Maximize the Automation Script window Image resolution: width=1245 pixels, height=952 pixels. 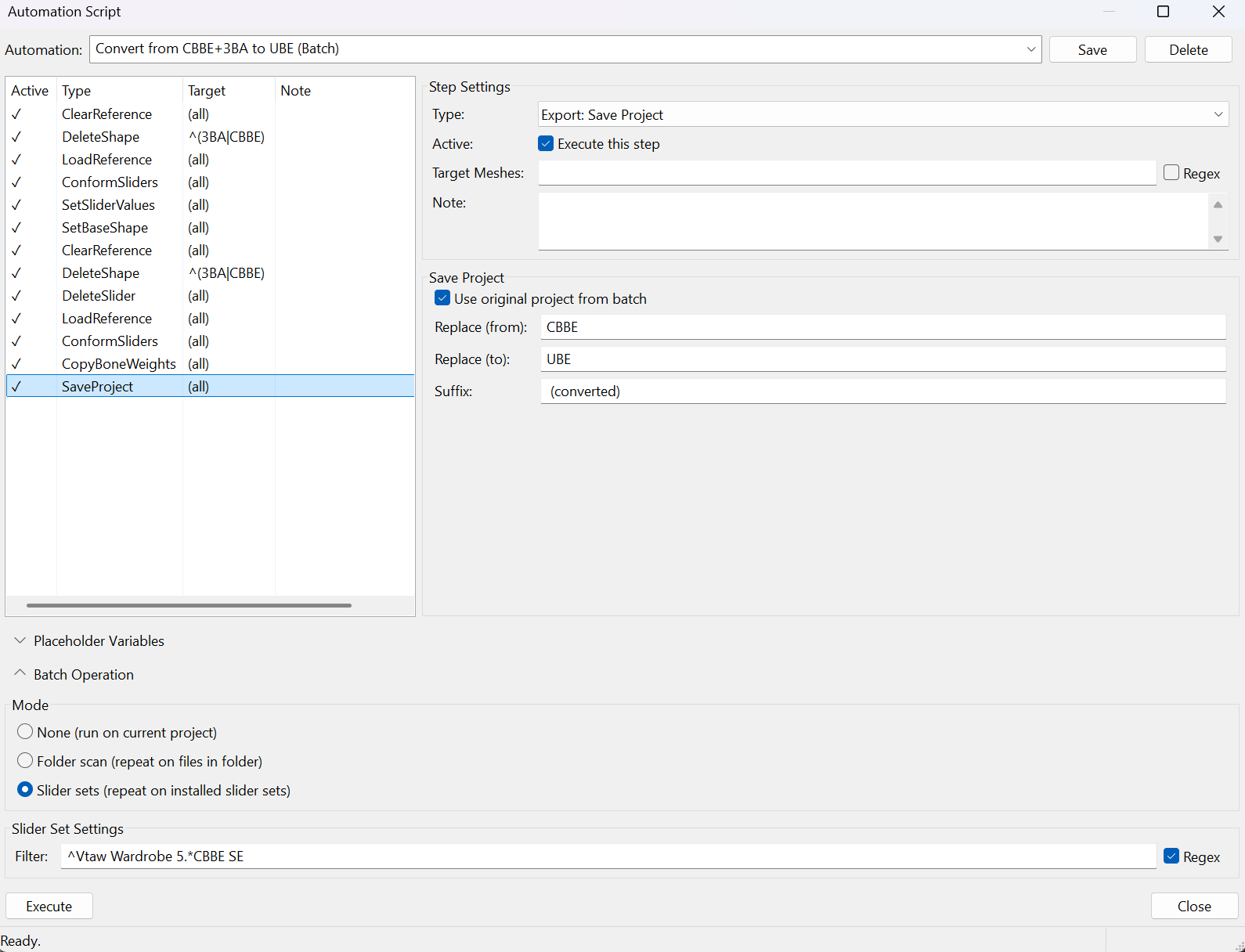coord(1163,12)
